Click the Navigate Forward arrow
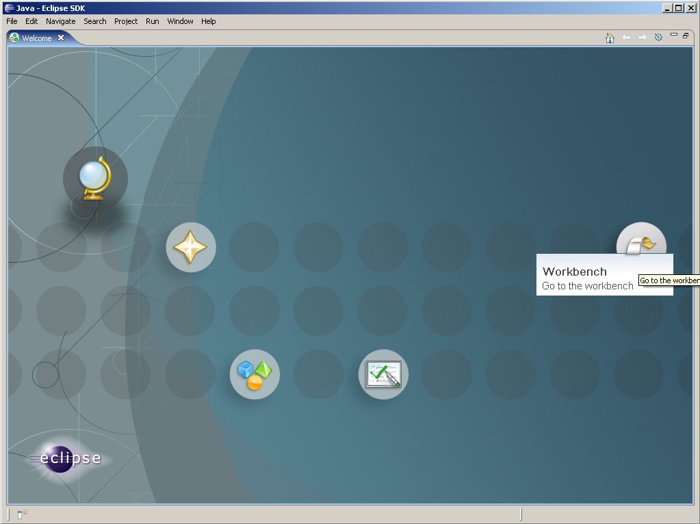700x524 pixels. [x=643, y=38]
